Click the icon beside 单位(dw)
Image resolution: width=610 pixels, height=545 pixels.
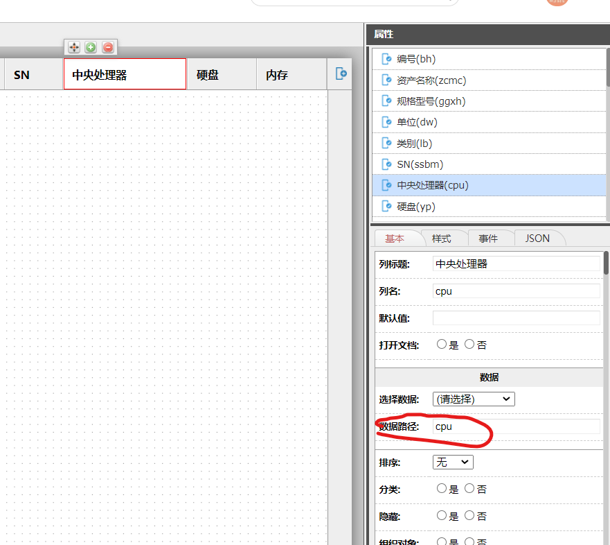tap(386, 122)
